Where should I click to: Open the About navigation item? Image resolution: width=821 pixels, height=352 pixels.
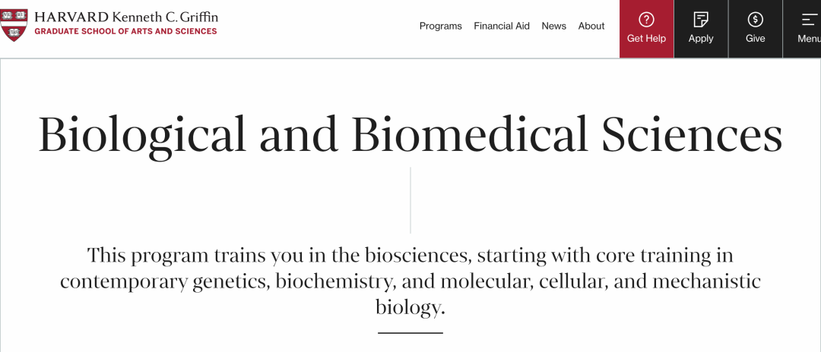point(591,26)
